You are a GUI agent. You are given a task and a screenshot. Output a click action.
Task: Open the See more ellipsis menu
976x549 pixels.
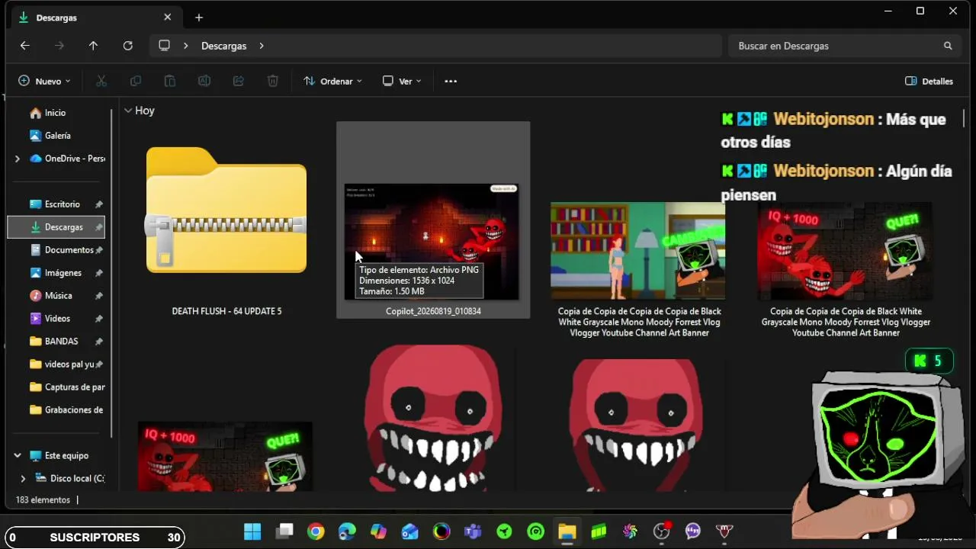point(451,81)
